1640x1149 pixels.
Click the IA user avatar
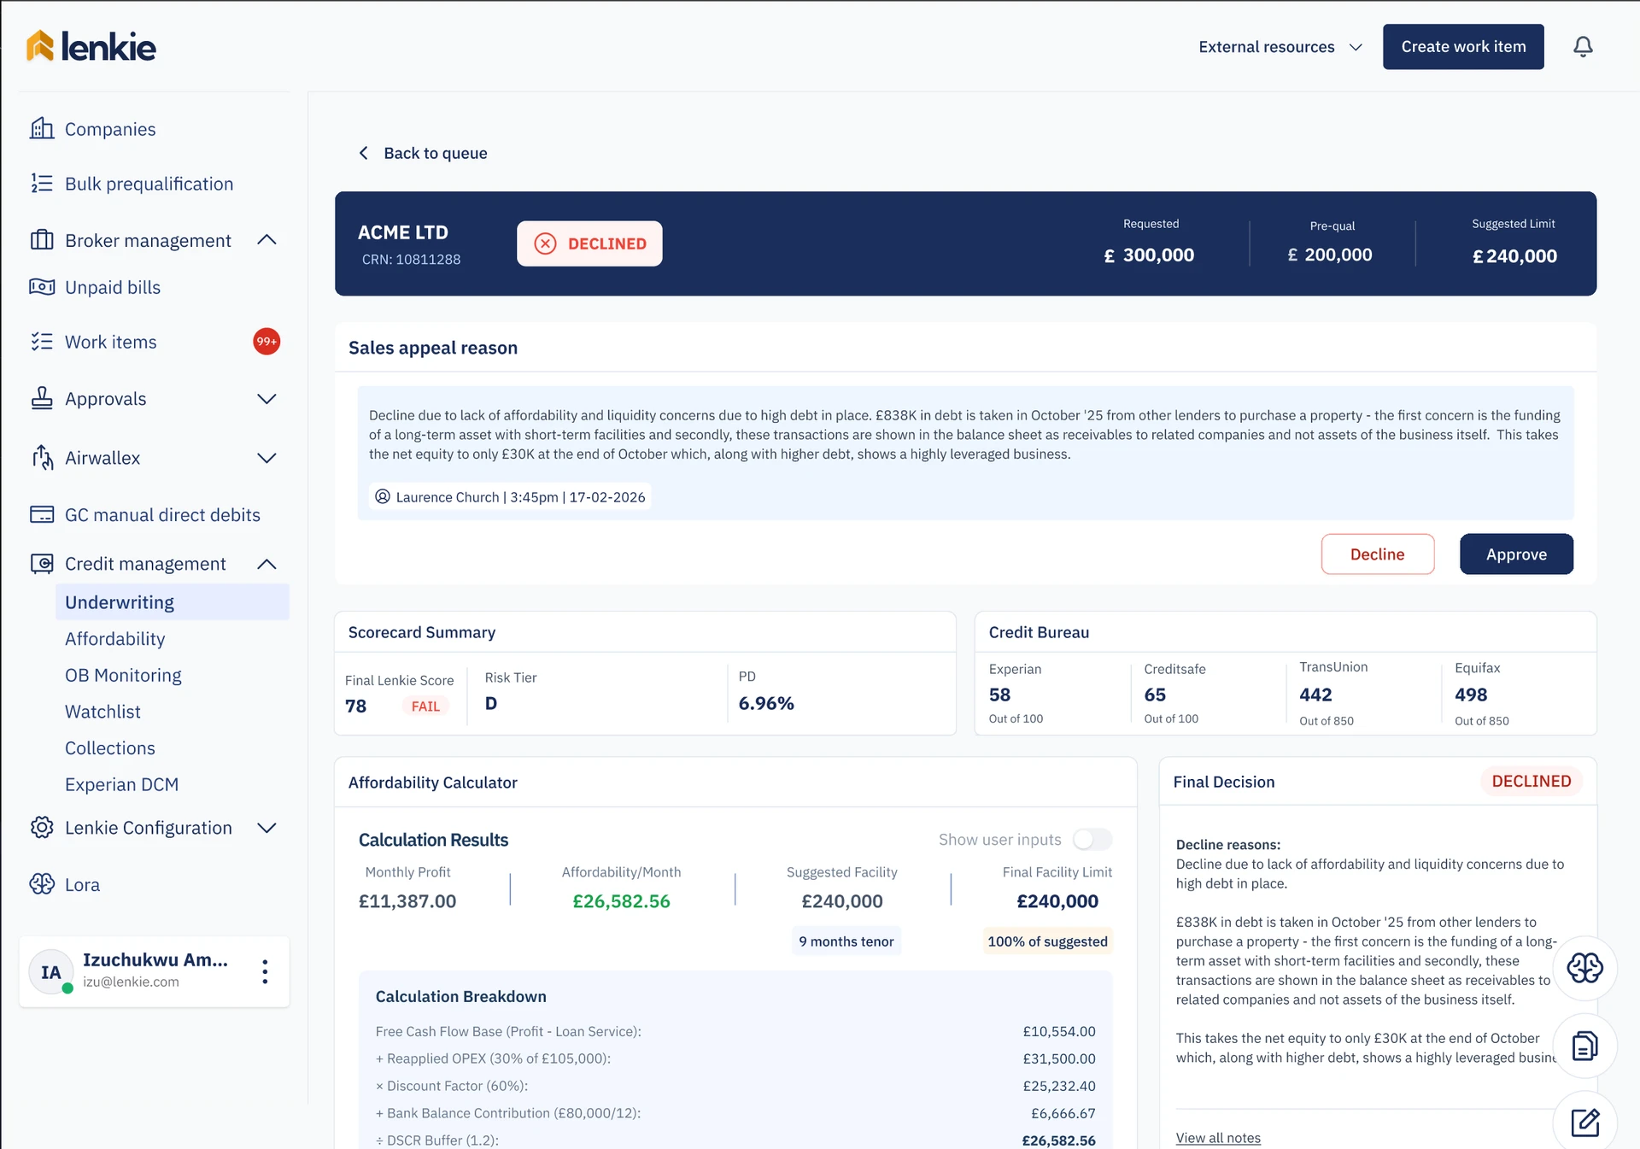(50, 972)
